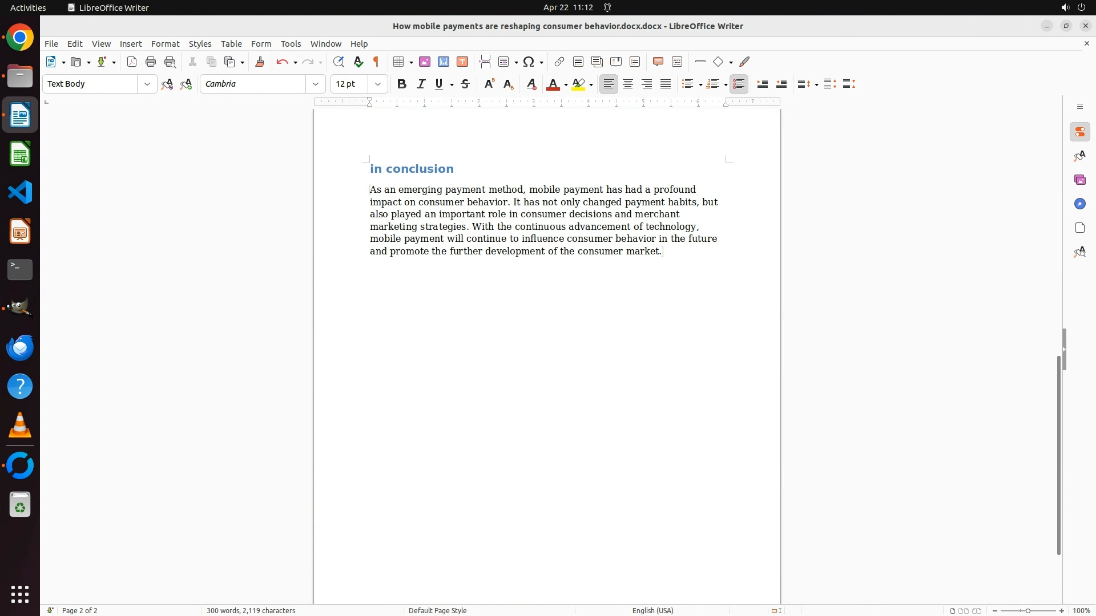Toggle italic formatting
1096x616 pixels.
coord(421,84)
